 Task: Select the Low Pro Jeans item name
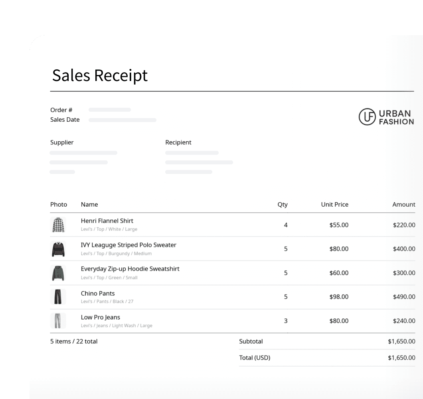pyautogui.click(x=100, y=317)
